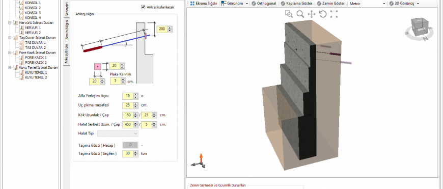
Task: Click the zoom-window magnifier icon in viewport
Action: (289, 14)
